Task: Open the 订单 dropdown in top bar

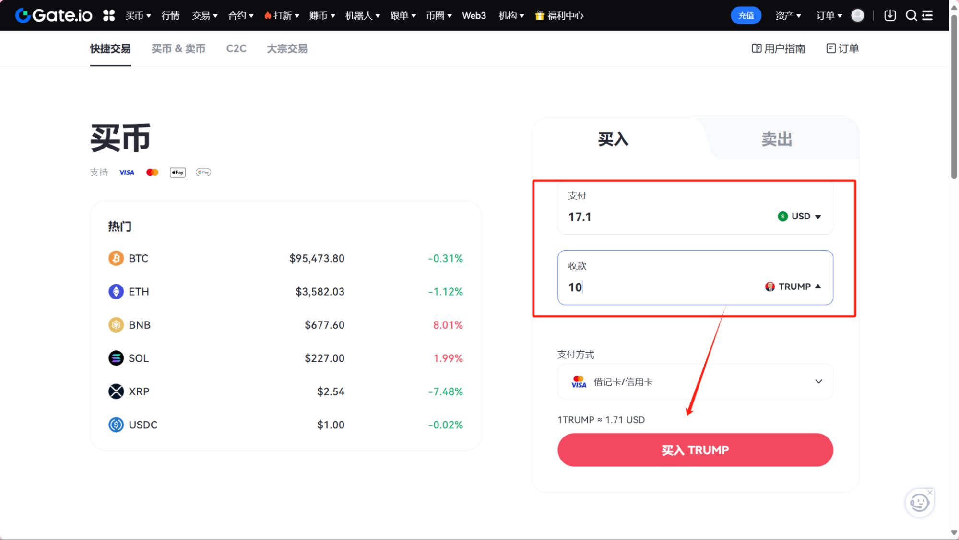Action: tap(829, 15)
